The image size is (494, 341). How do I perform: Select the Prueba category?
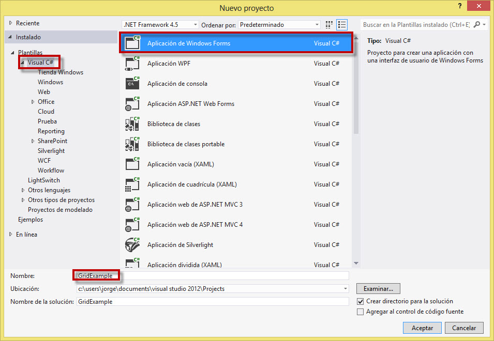47,121
